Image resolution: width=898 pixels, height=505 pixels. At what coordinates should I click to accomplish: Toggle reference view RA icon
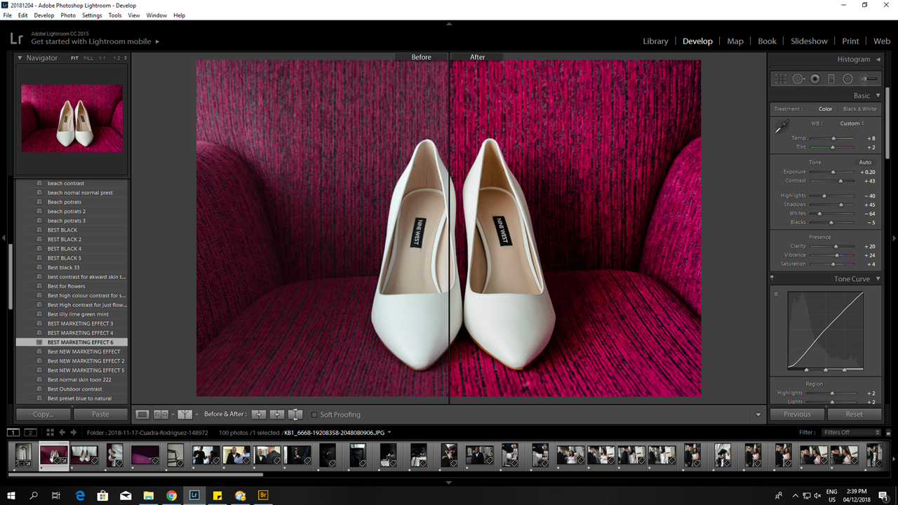161,415
